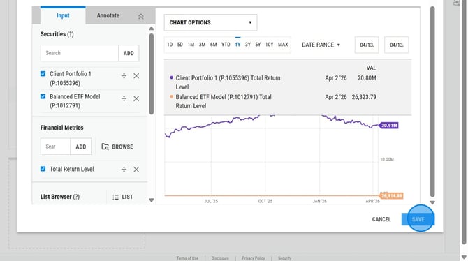Click the left panel scroll-up arrow
Viewport: 468px width, 261px height.
click(152, 29)
